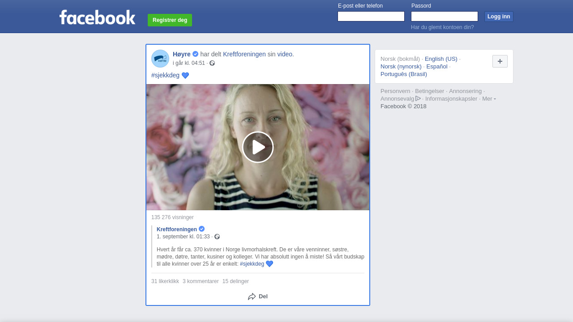This screenshot has height=322, width=573.
Task: Open the Høyre page name link
Action: (182, 54)
